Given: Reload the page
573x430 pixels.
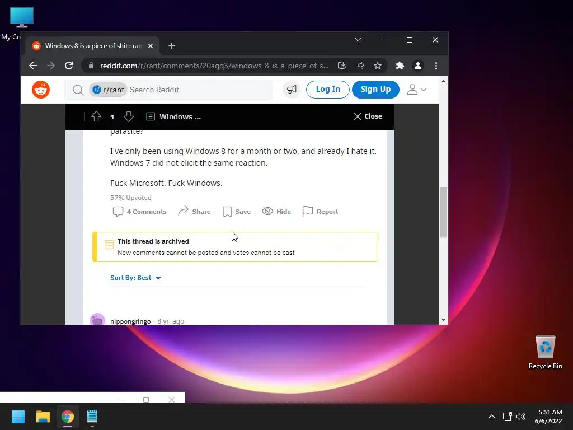Looking at the screenshot, I should click(x=69, y=66).
